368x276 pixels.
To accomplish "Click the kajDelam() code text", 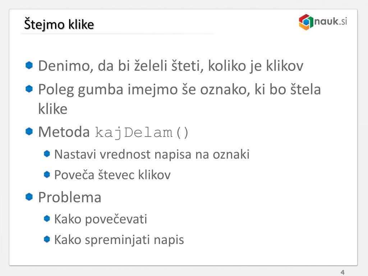I will (x=142, y=133).
